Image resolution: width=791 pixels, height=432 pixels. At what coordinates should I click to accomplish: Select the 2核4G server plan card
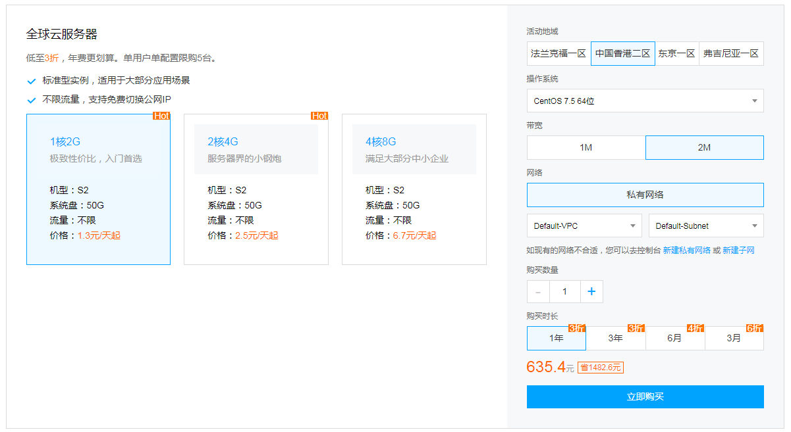(256, 189)
